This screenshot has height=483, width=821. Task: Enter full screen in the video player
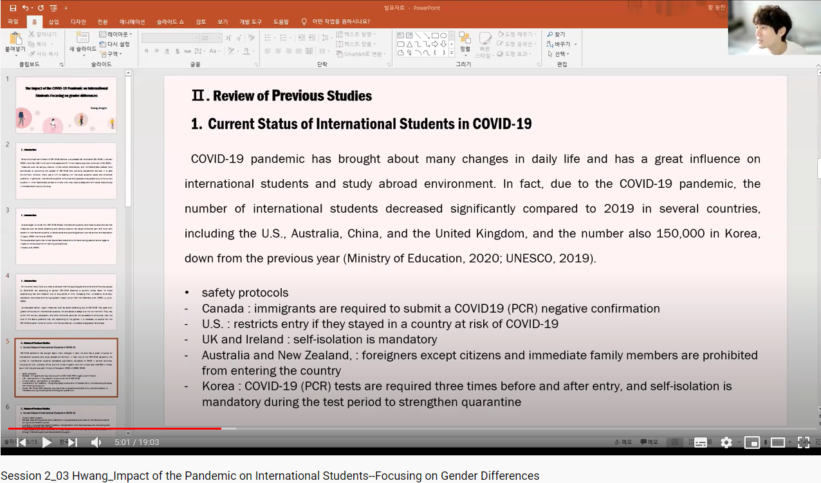point(804,442)
